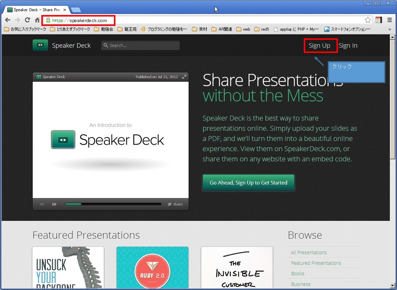Open the プログラミングの勉強を bookmark

(164, 29)
